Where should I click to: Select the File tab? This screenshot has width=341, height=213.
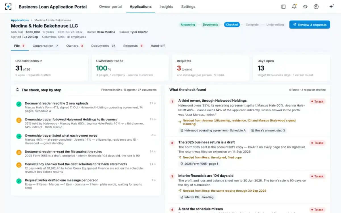coord(20,46)
